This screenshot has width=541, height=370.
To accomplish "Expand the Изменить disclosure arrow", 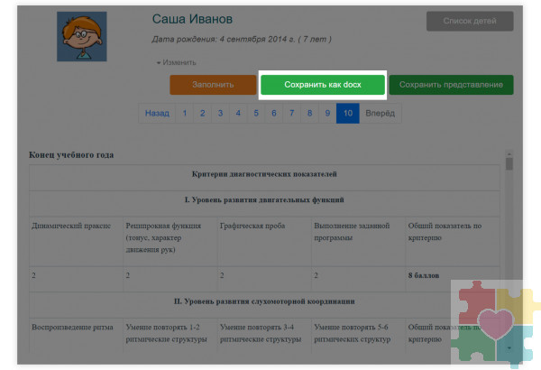I will click(160, 62).
